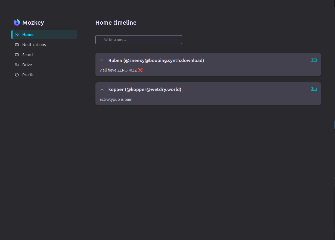Click Ruben's username in post header
Screen dimensions: 335x240
point(156,60)
